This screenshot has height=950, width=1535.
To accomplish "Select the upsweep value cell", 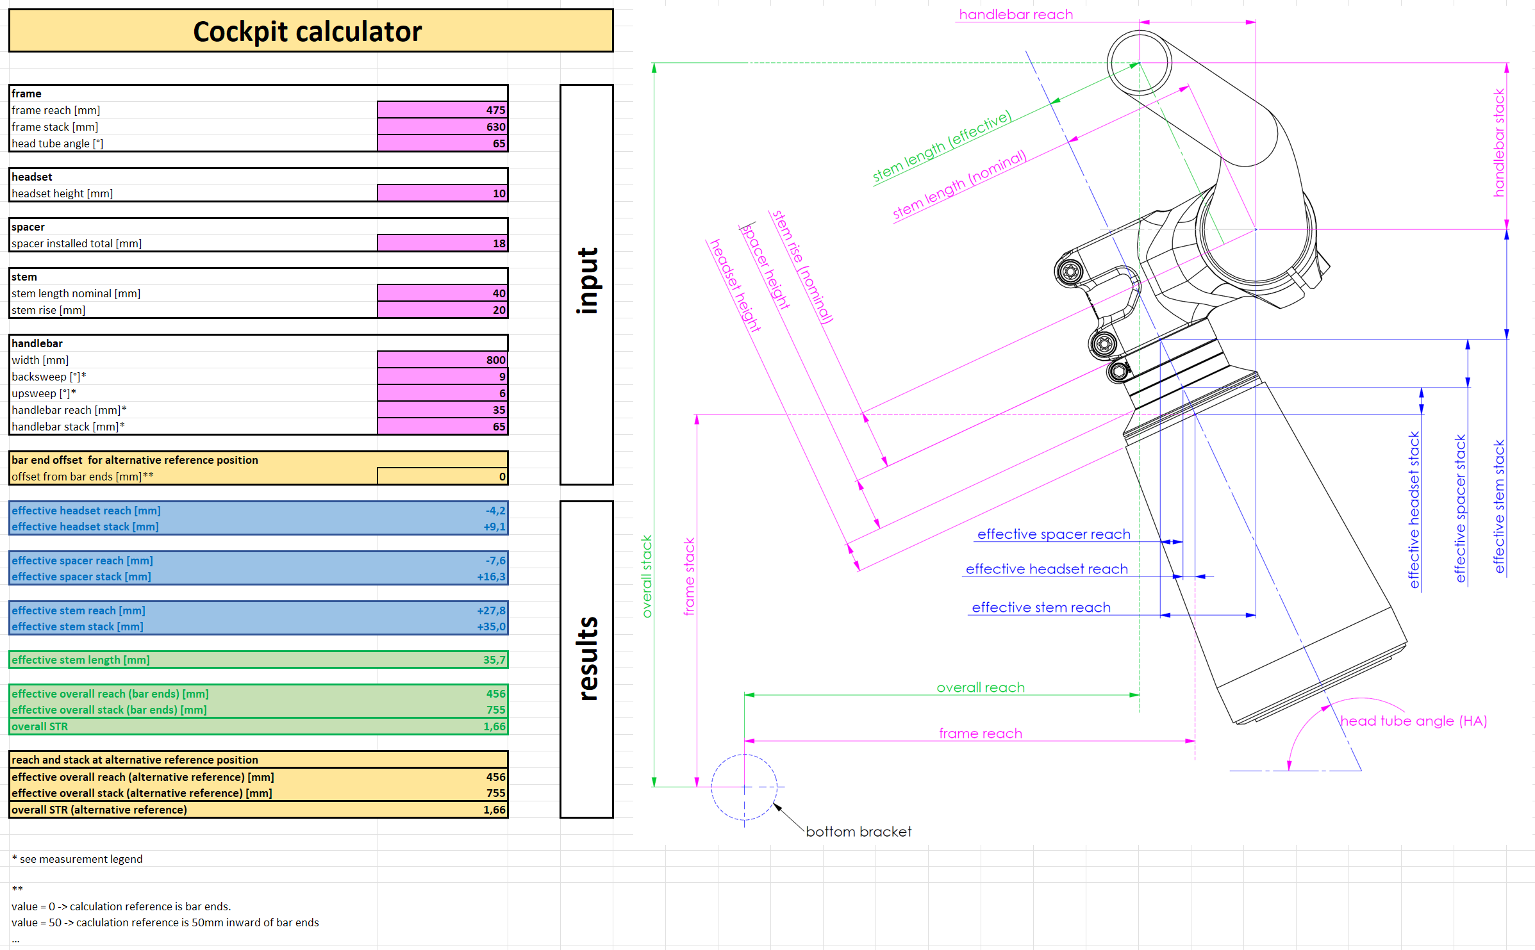I will [x=442, y=393].
